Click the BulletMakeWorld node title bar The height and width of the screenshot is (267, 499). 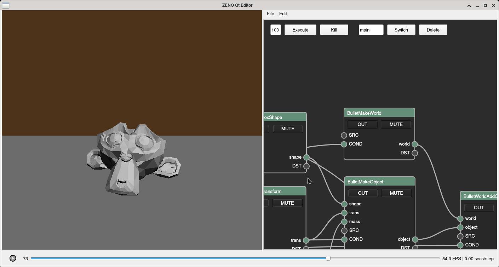pos(379,113)
